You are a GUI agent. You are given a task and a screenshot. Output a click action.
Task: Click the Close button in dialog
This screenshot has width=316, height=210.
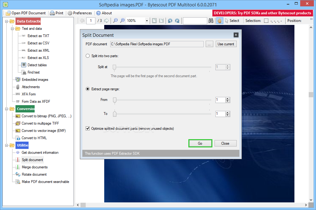click(225, 143)
